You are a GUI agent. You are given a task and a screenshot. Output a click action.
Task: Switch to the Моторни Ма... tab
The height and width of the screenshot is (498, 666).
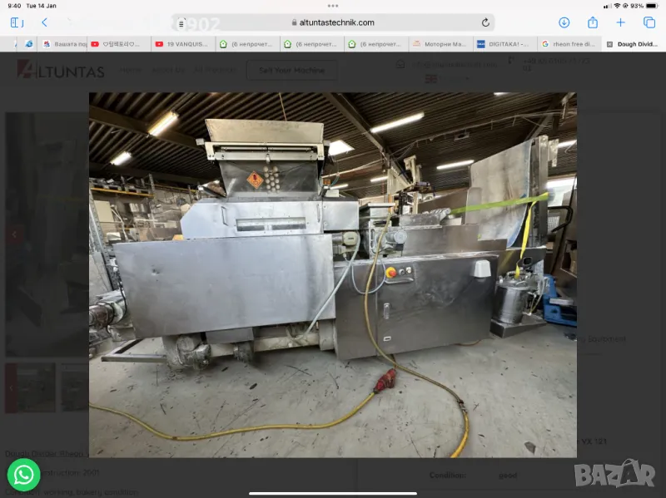point(439,44)
